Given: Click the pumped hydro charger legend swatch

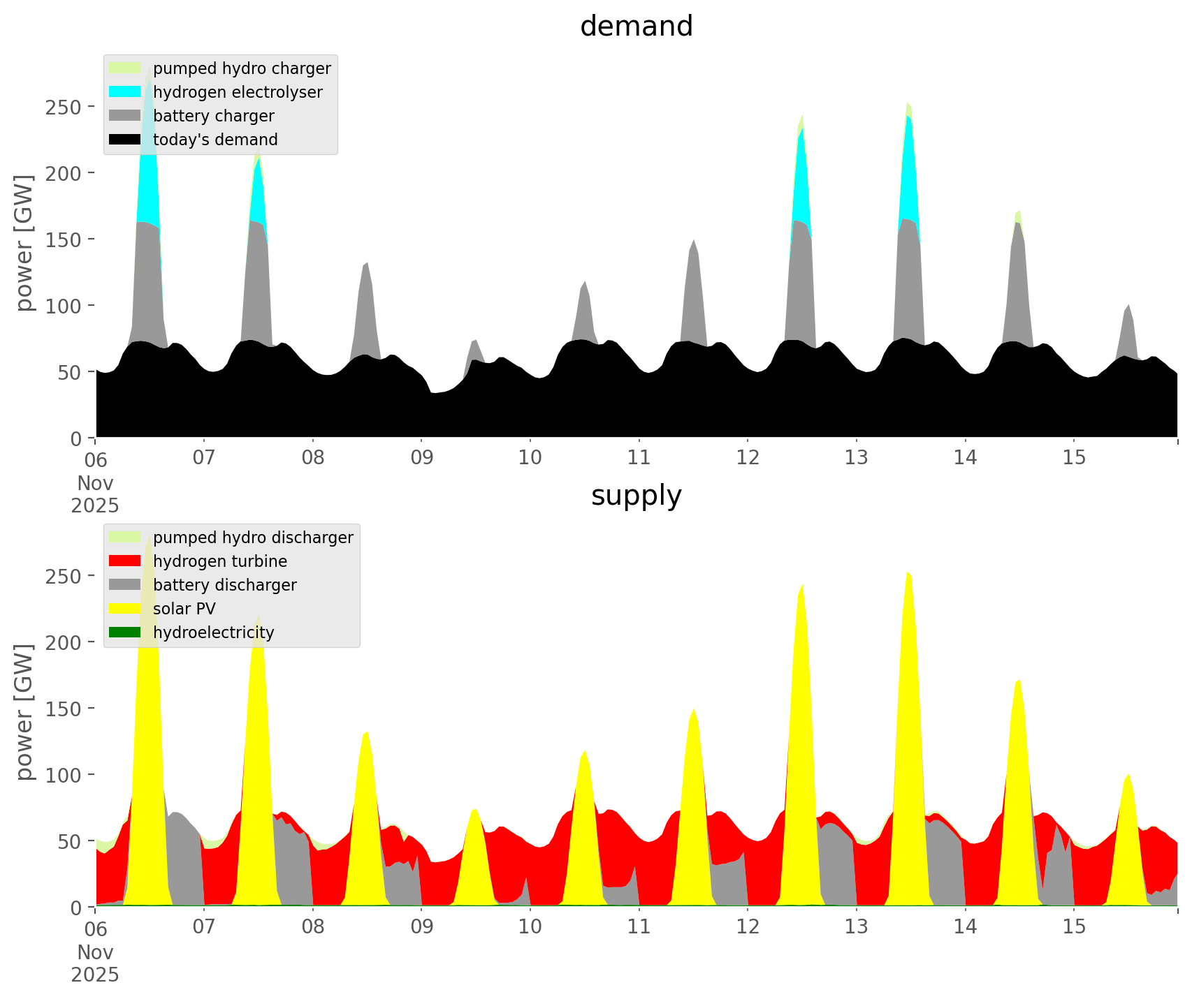Looking at the screenshot, I should click(x=125, y=68).
